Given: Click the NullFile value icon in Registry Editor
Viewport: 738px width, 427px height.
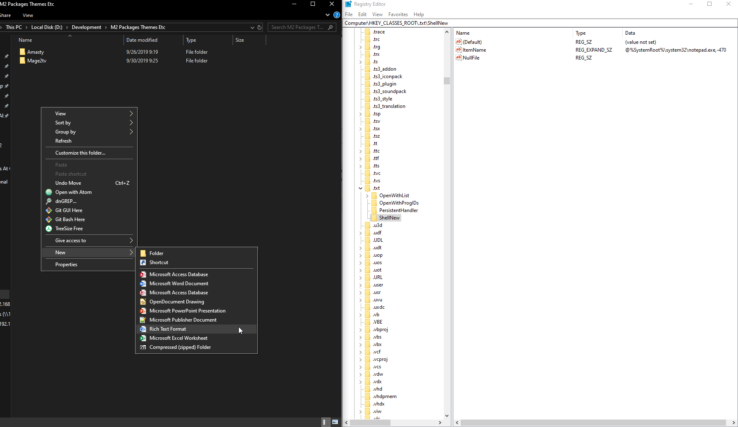Looking at the screenshot, I should (x=458, y=57).
